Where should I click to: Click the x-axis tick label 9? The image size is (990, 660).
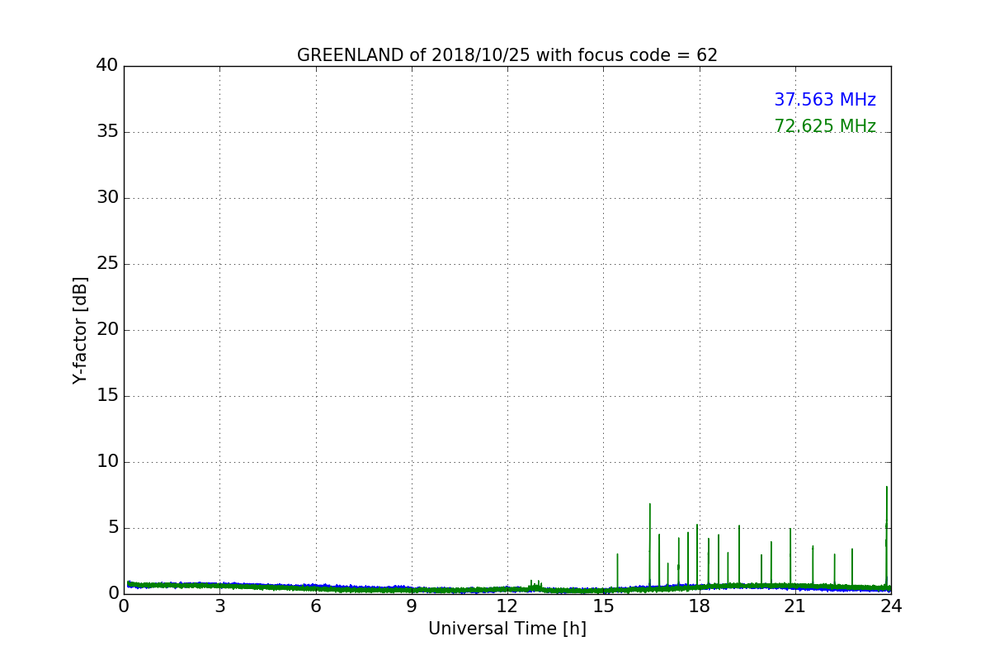click(412, 606)
